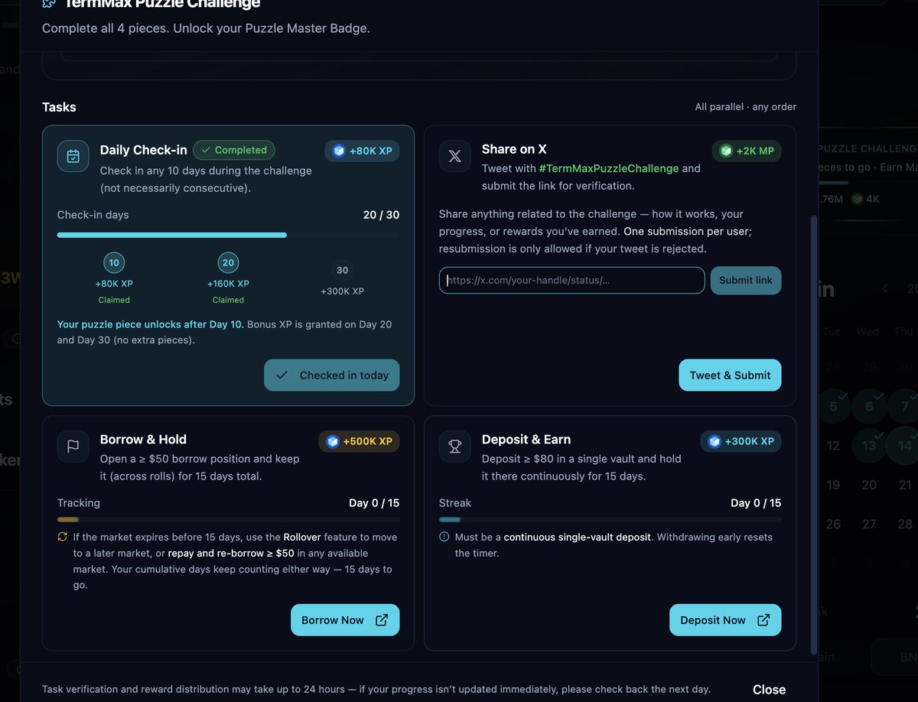Click the 20 / 30 check-in count
Screen dimensions: 918x702
click(381, 215)
